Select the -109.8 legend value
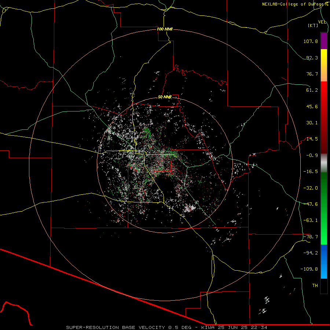The height and width of the screenshot is (330, 330). pos(309,269)
